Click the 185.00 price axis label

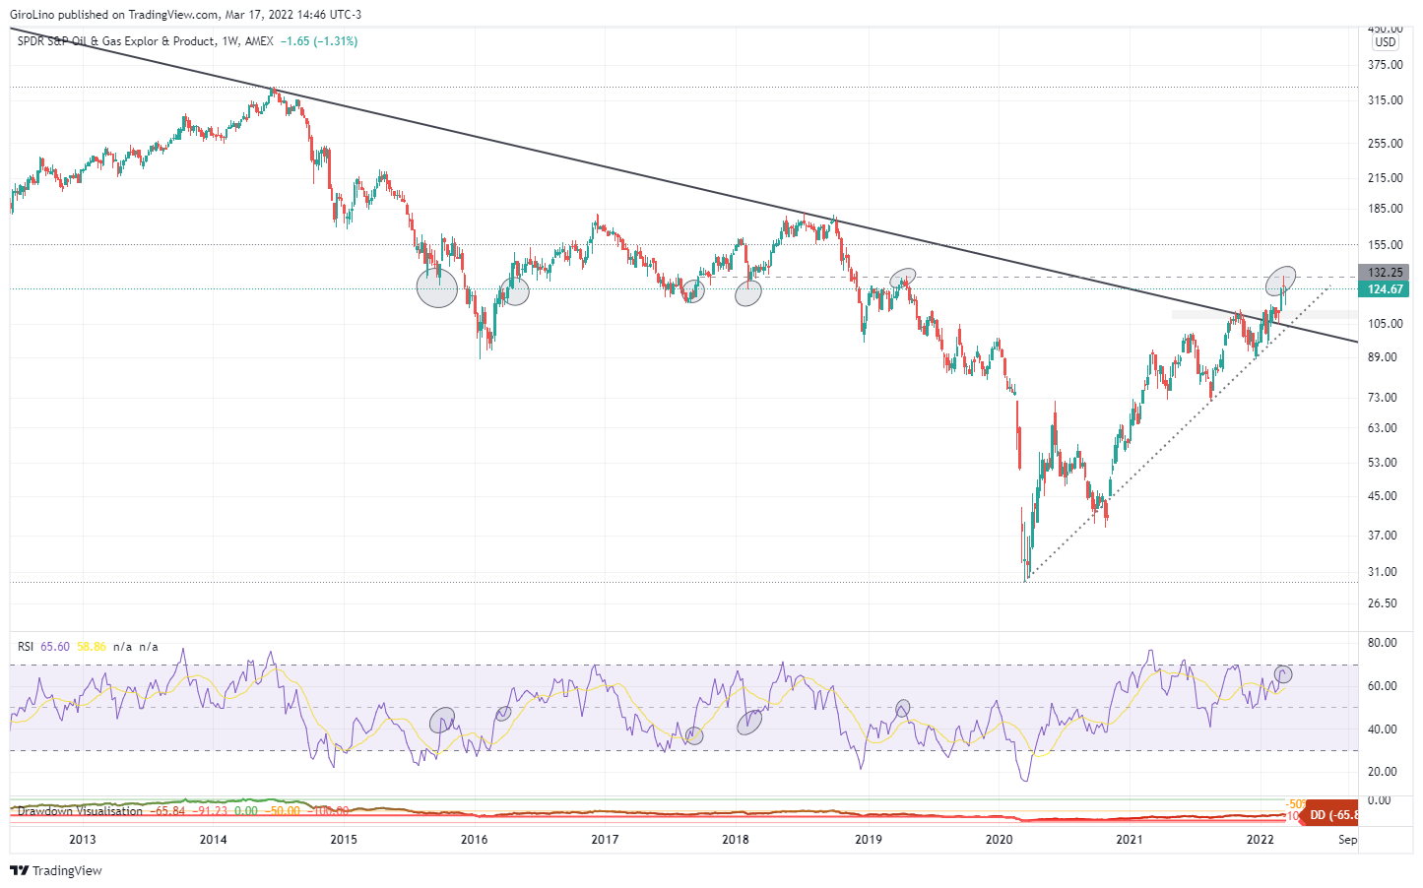point(1386,209)
